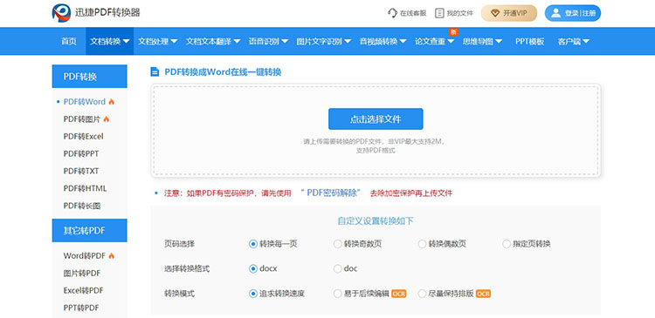Image resolution: width=655 pixels, height=318 pixels.
Task: Click the diamond icon in 开通VIP
Action: pyautogui.click(x=495, y=13)
